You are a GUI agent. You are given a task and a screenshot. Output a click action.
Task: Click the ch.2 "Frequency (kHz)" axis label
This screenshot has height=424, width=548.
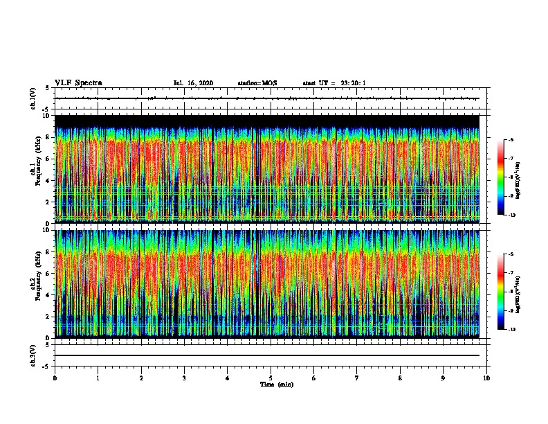pos(38,276)
